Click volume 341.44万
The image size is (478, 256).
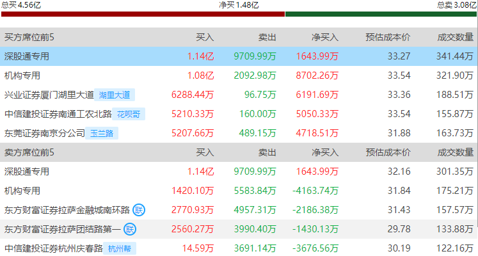[454, 56]
